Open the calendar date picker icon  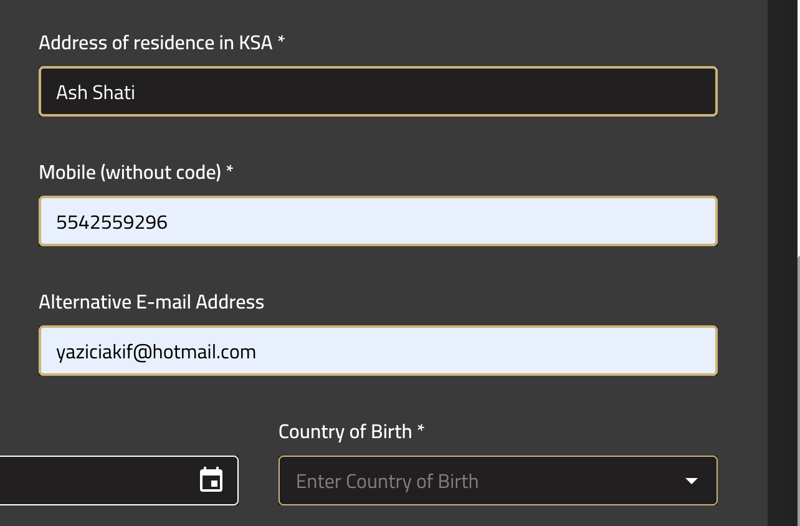pos(211,480)
